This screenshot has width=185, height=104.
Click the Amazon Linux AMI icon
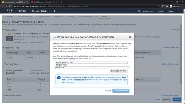click(9, 34)
